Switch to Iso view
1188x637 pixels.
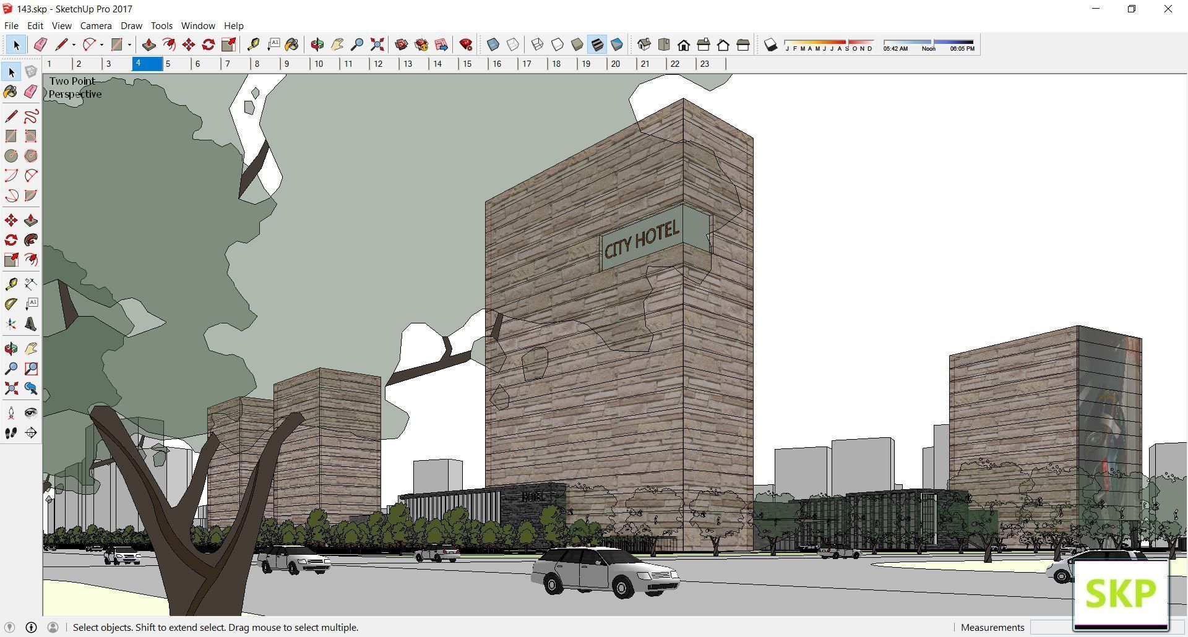(644, 45)
